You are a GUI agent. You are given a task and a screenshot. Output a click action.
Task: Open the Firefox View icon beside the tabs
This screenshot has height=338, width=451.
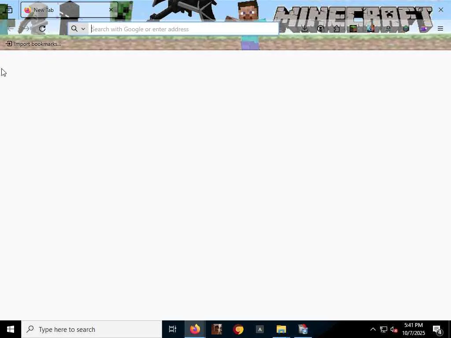click(9, 10)
